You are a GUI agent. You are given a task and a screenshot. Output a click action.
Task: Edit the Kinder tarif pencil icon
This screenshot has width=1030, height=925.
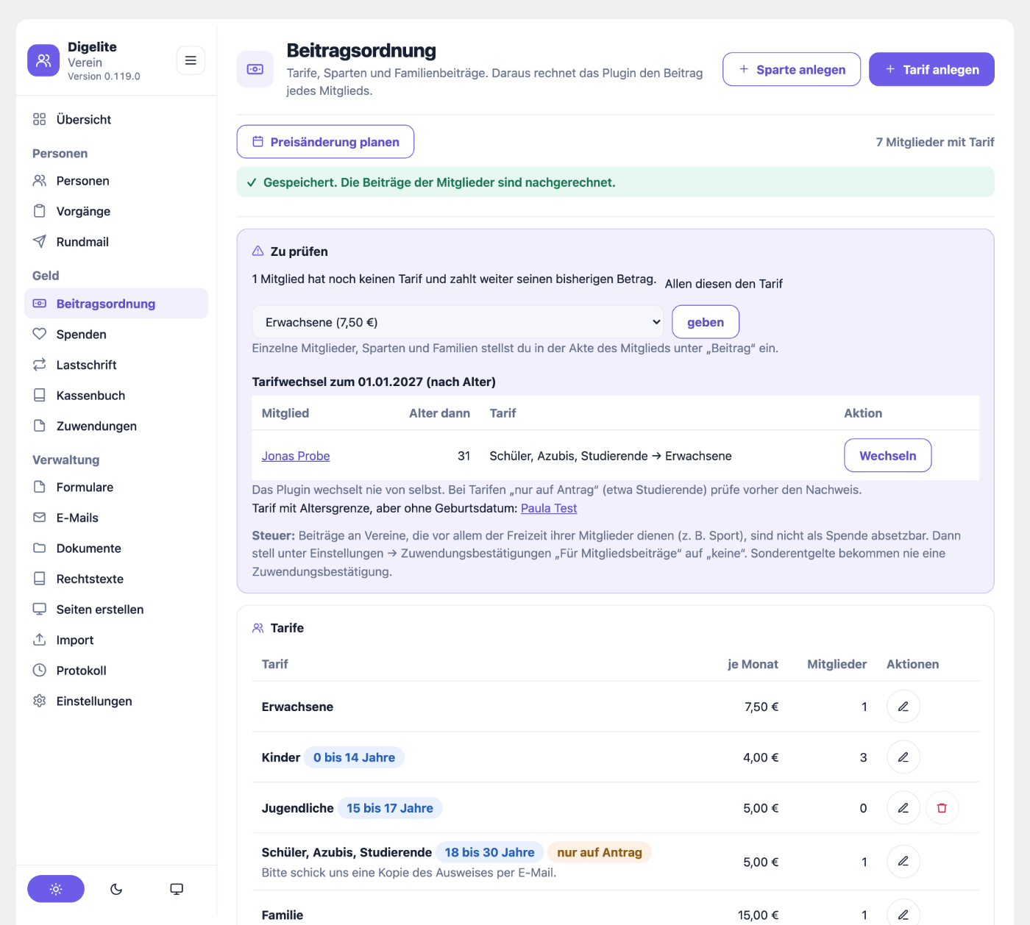903,757
